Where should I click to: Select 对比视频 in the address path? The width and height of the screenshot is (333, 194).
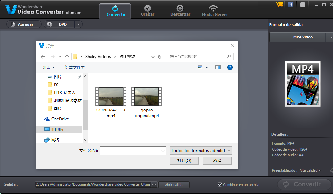pyautogui.click(x=127, y=57)
